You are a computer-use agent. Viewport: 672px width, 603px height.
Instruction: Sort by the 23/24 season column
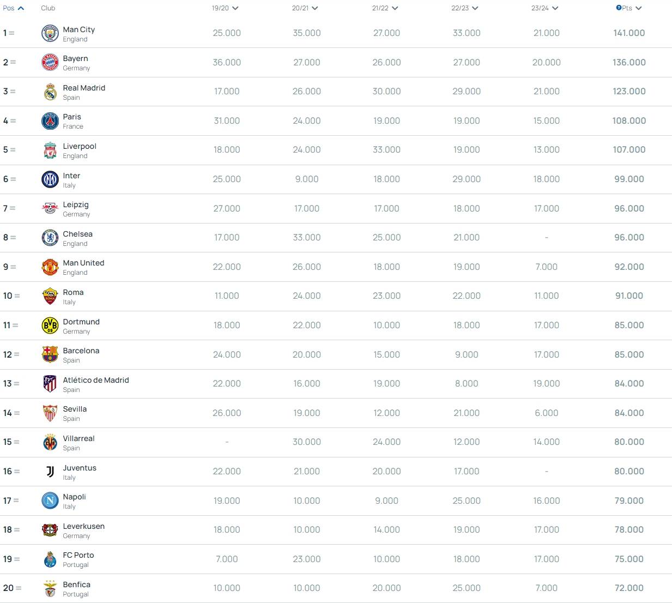tap(544, 8)
